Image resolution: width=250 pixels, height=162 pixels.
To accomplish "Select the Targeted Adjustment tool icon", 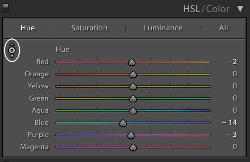I will [12, 50].
